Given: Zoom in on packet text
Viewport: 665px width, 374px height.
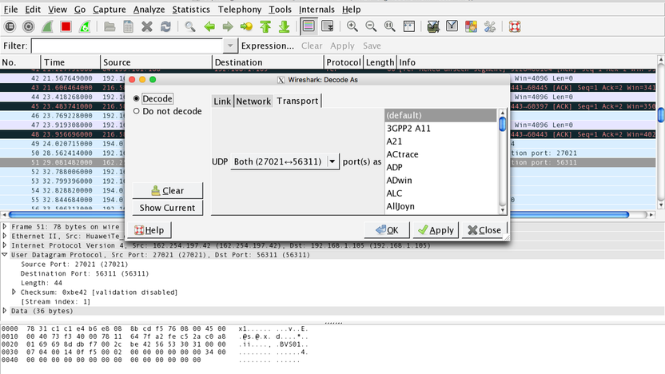Looking at the screenshot, I should (x=352, y=26).
